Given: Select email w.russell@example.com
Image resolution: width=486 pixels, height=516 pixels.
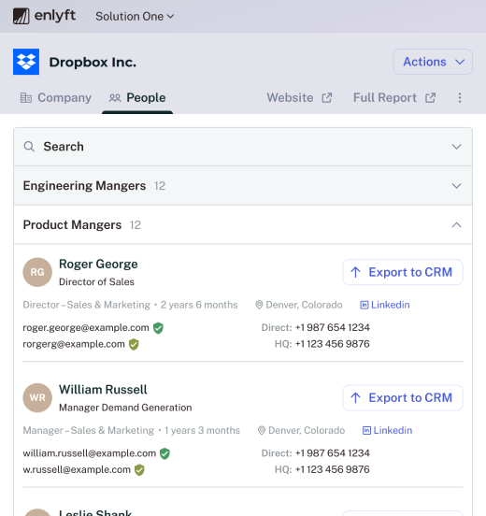Looking at the screenshot, I should coord(77,469).
